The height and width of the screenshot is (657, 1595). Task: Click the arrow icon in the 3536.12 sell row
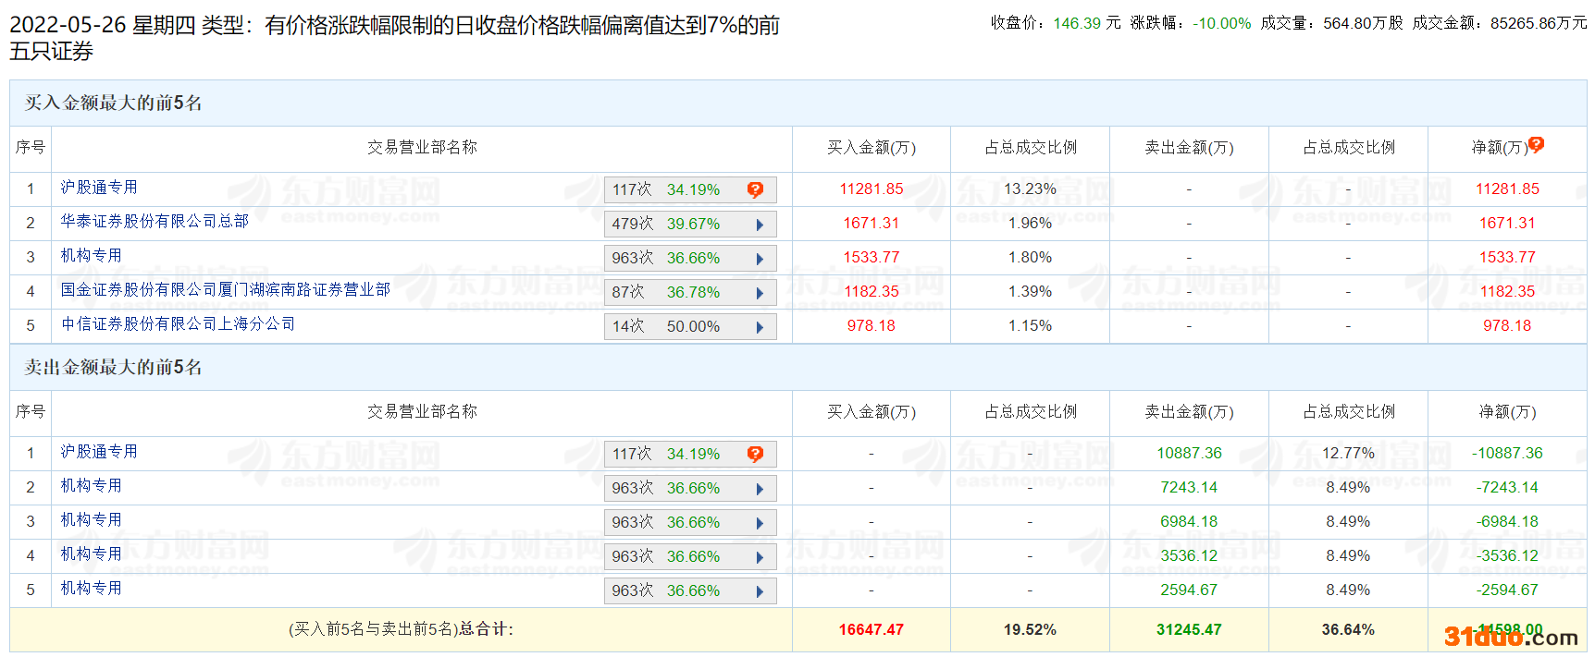coord(760,557)
